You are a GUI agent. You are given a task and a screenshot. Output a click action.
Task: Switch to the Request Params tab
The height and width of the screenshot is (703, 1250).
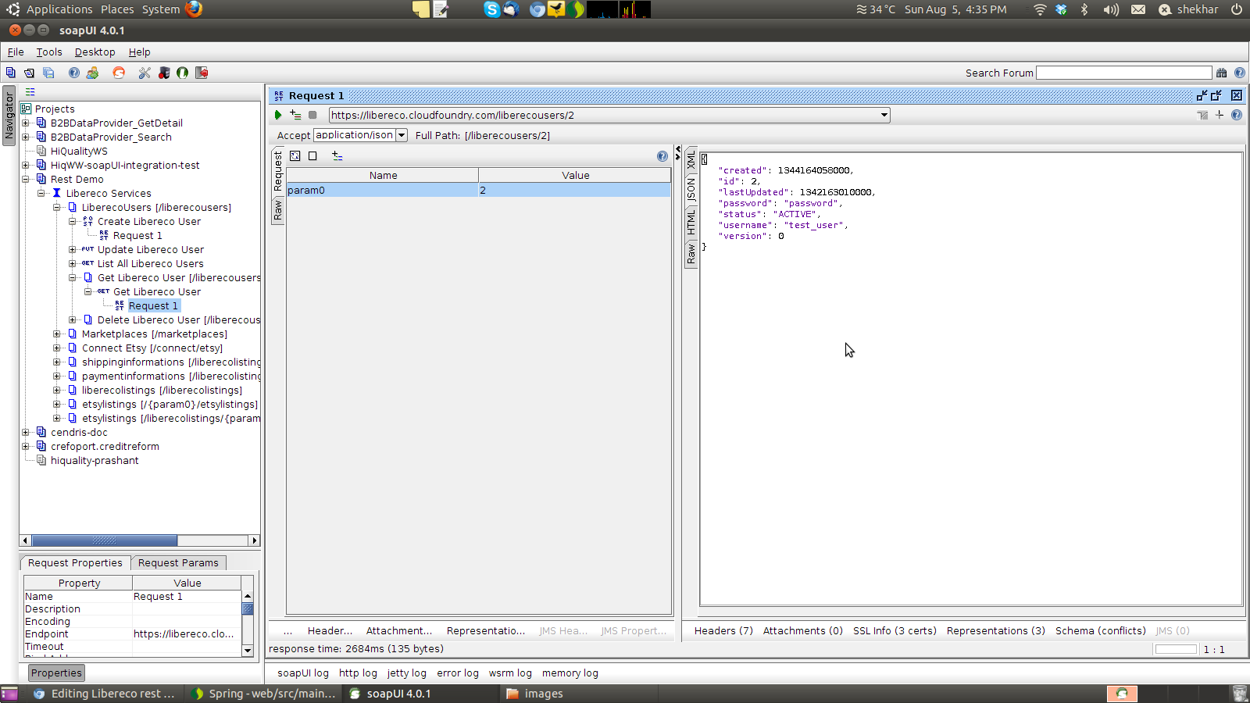tap(178, 563)
